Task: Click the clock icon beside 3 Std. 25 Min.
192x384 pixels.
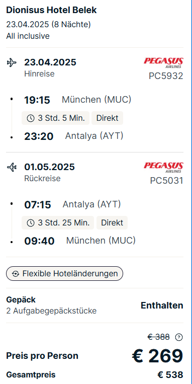Action: coord(30,223)
